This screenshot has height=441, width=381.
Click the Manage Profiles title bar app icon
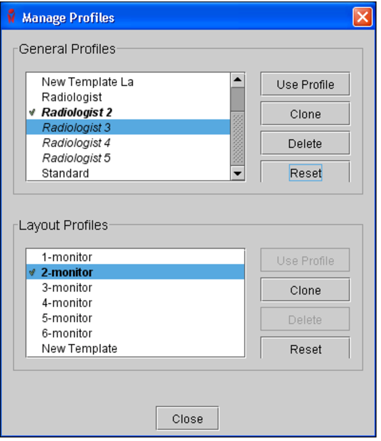pyautogui.click(x=12, y=18)
